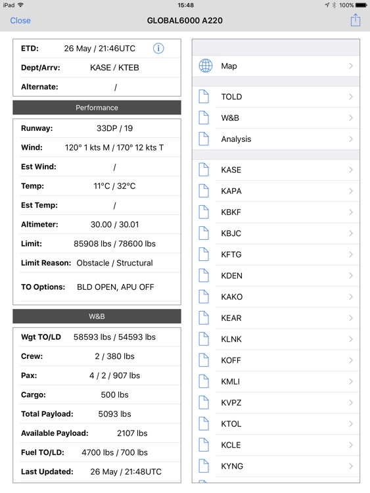Tap the document icon beside W&B
Viewport: 370px width, 493px height.
204,118
